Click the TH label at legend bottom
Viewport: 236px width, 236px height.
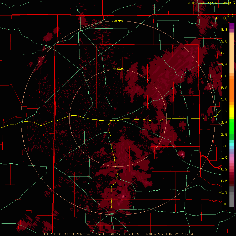(x=225, y=204)
